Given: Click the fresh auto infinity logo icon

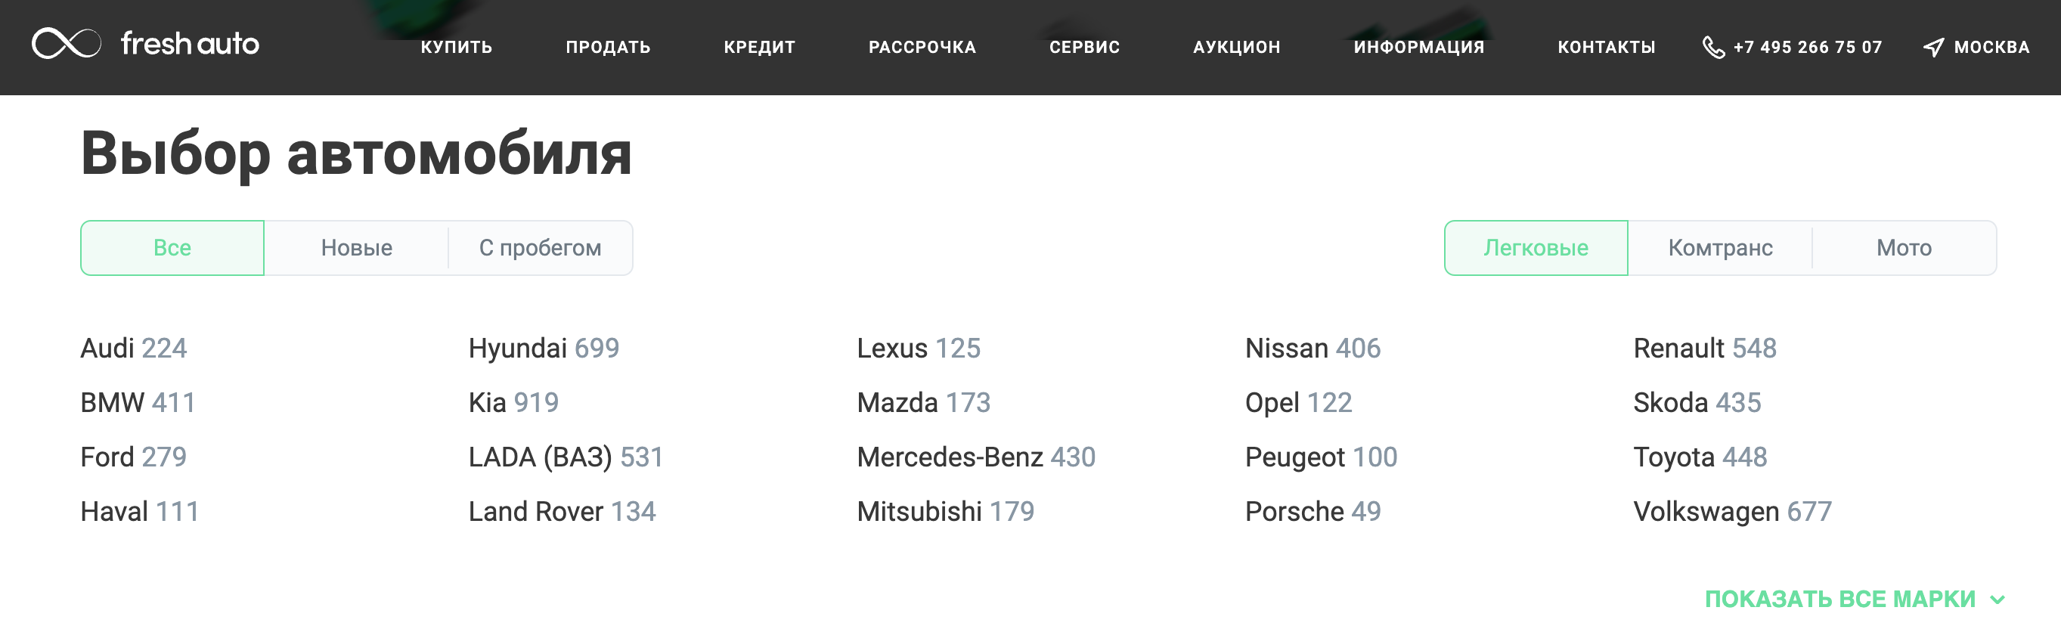Looking at the screenshot, I should 67,43.
